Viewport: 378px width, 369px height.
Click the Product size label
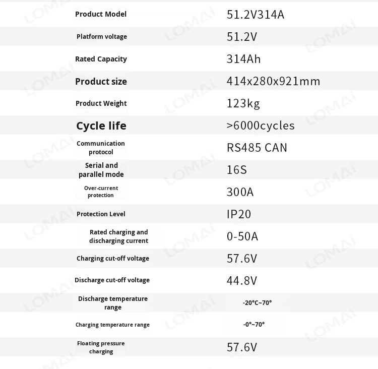tap(101, 81)
